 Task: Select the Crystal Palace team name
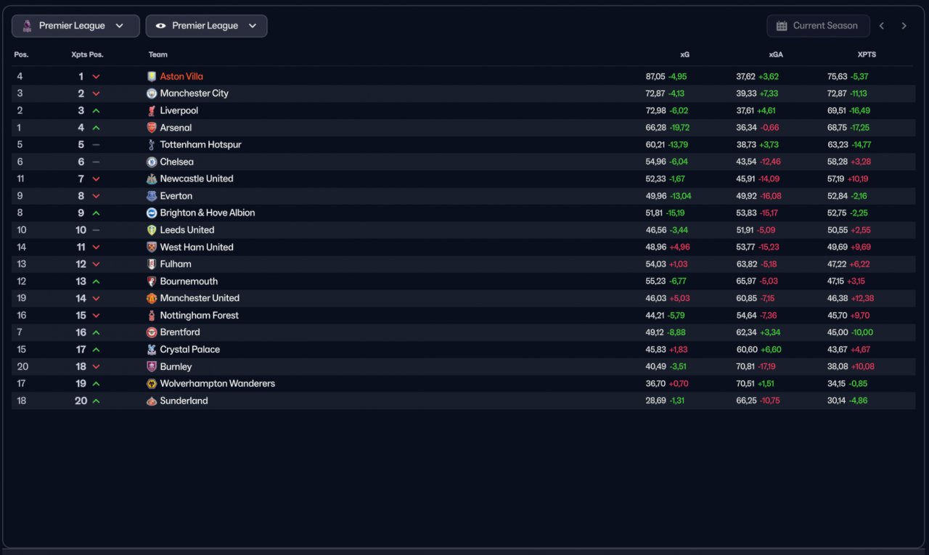coord(190,349)
